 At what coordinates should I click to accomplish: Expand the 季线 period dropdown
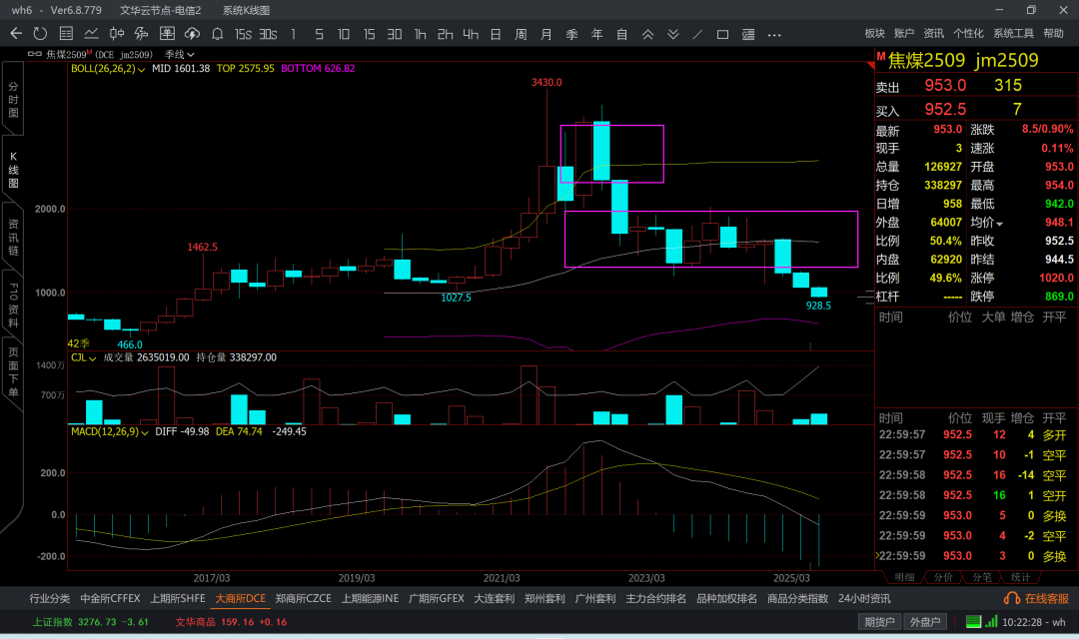tap(181, 54)
